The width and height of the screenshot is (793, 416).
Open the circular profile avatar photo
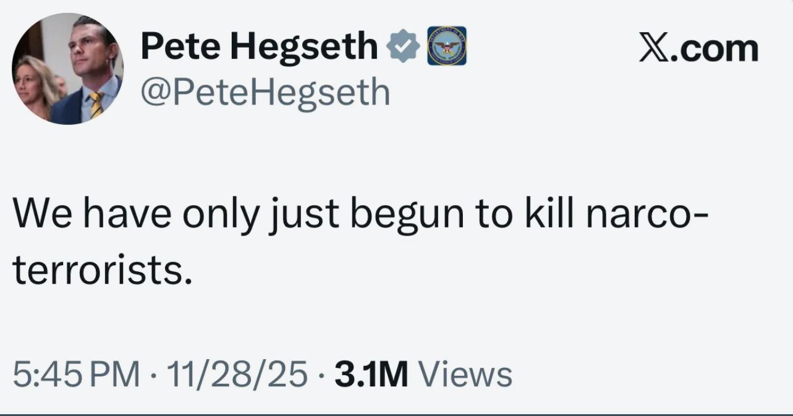[x=67, y=69]
